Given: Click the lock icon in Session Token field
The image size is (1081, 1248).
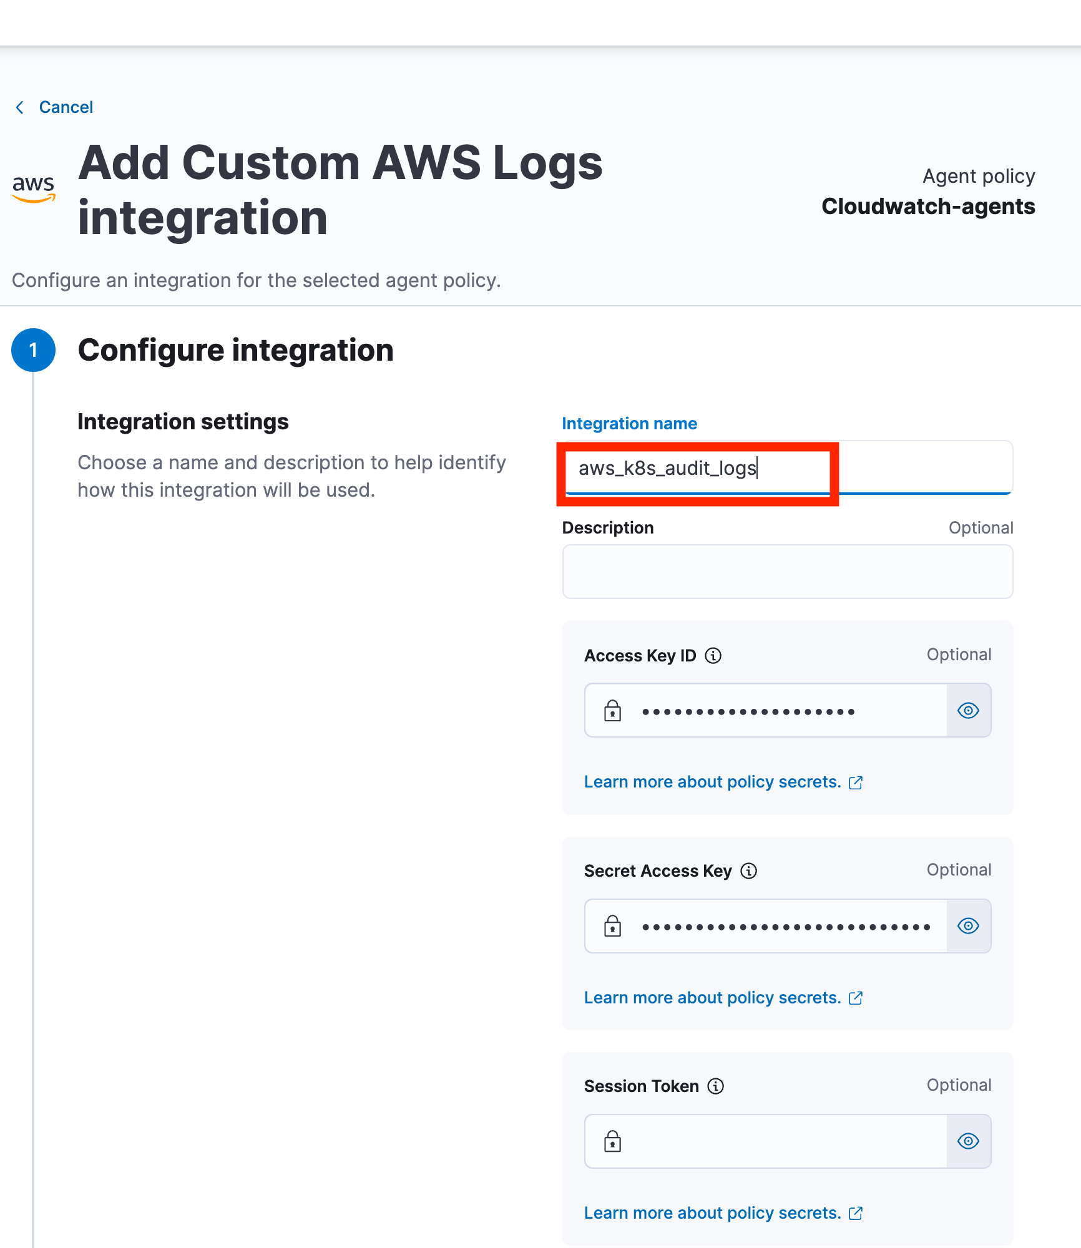Looking at the screenshot, I should click(x=612, y=1141).
